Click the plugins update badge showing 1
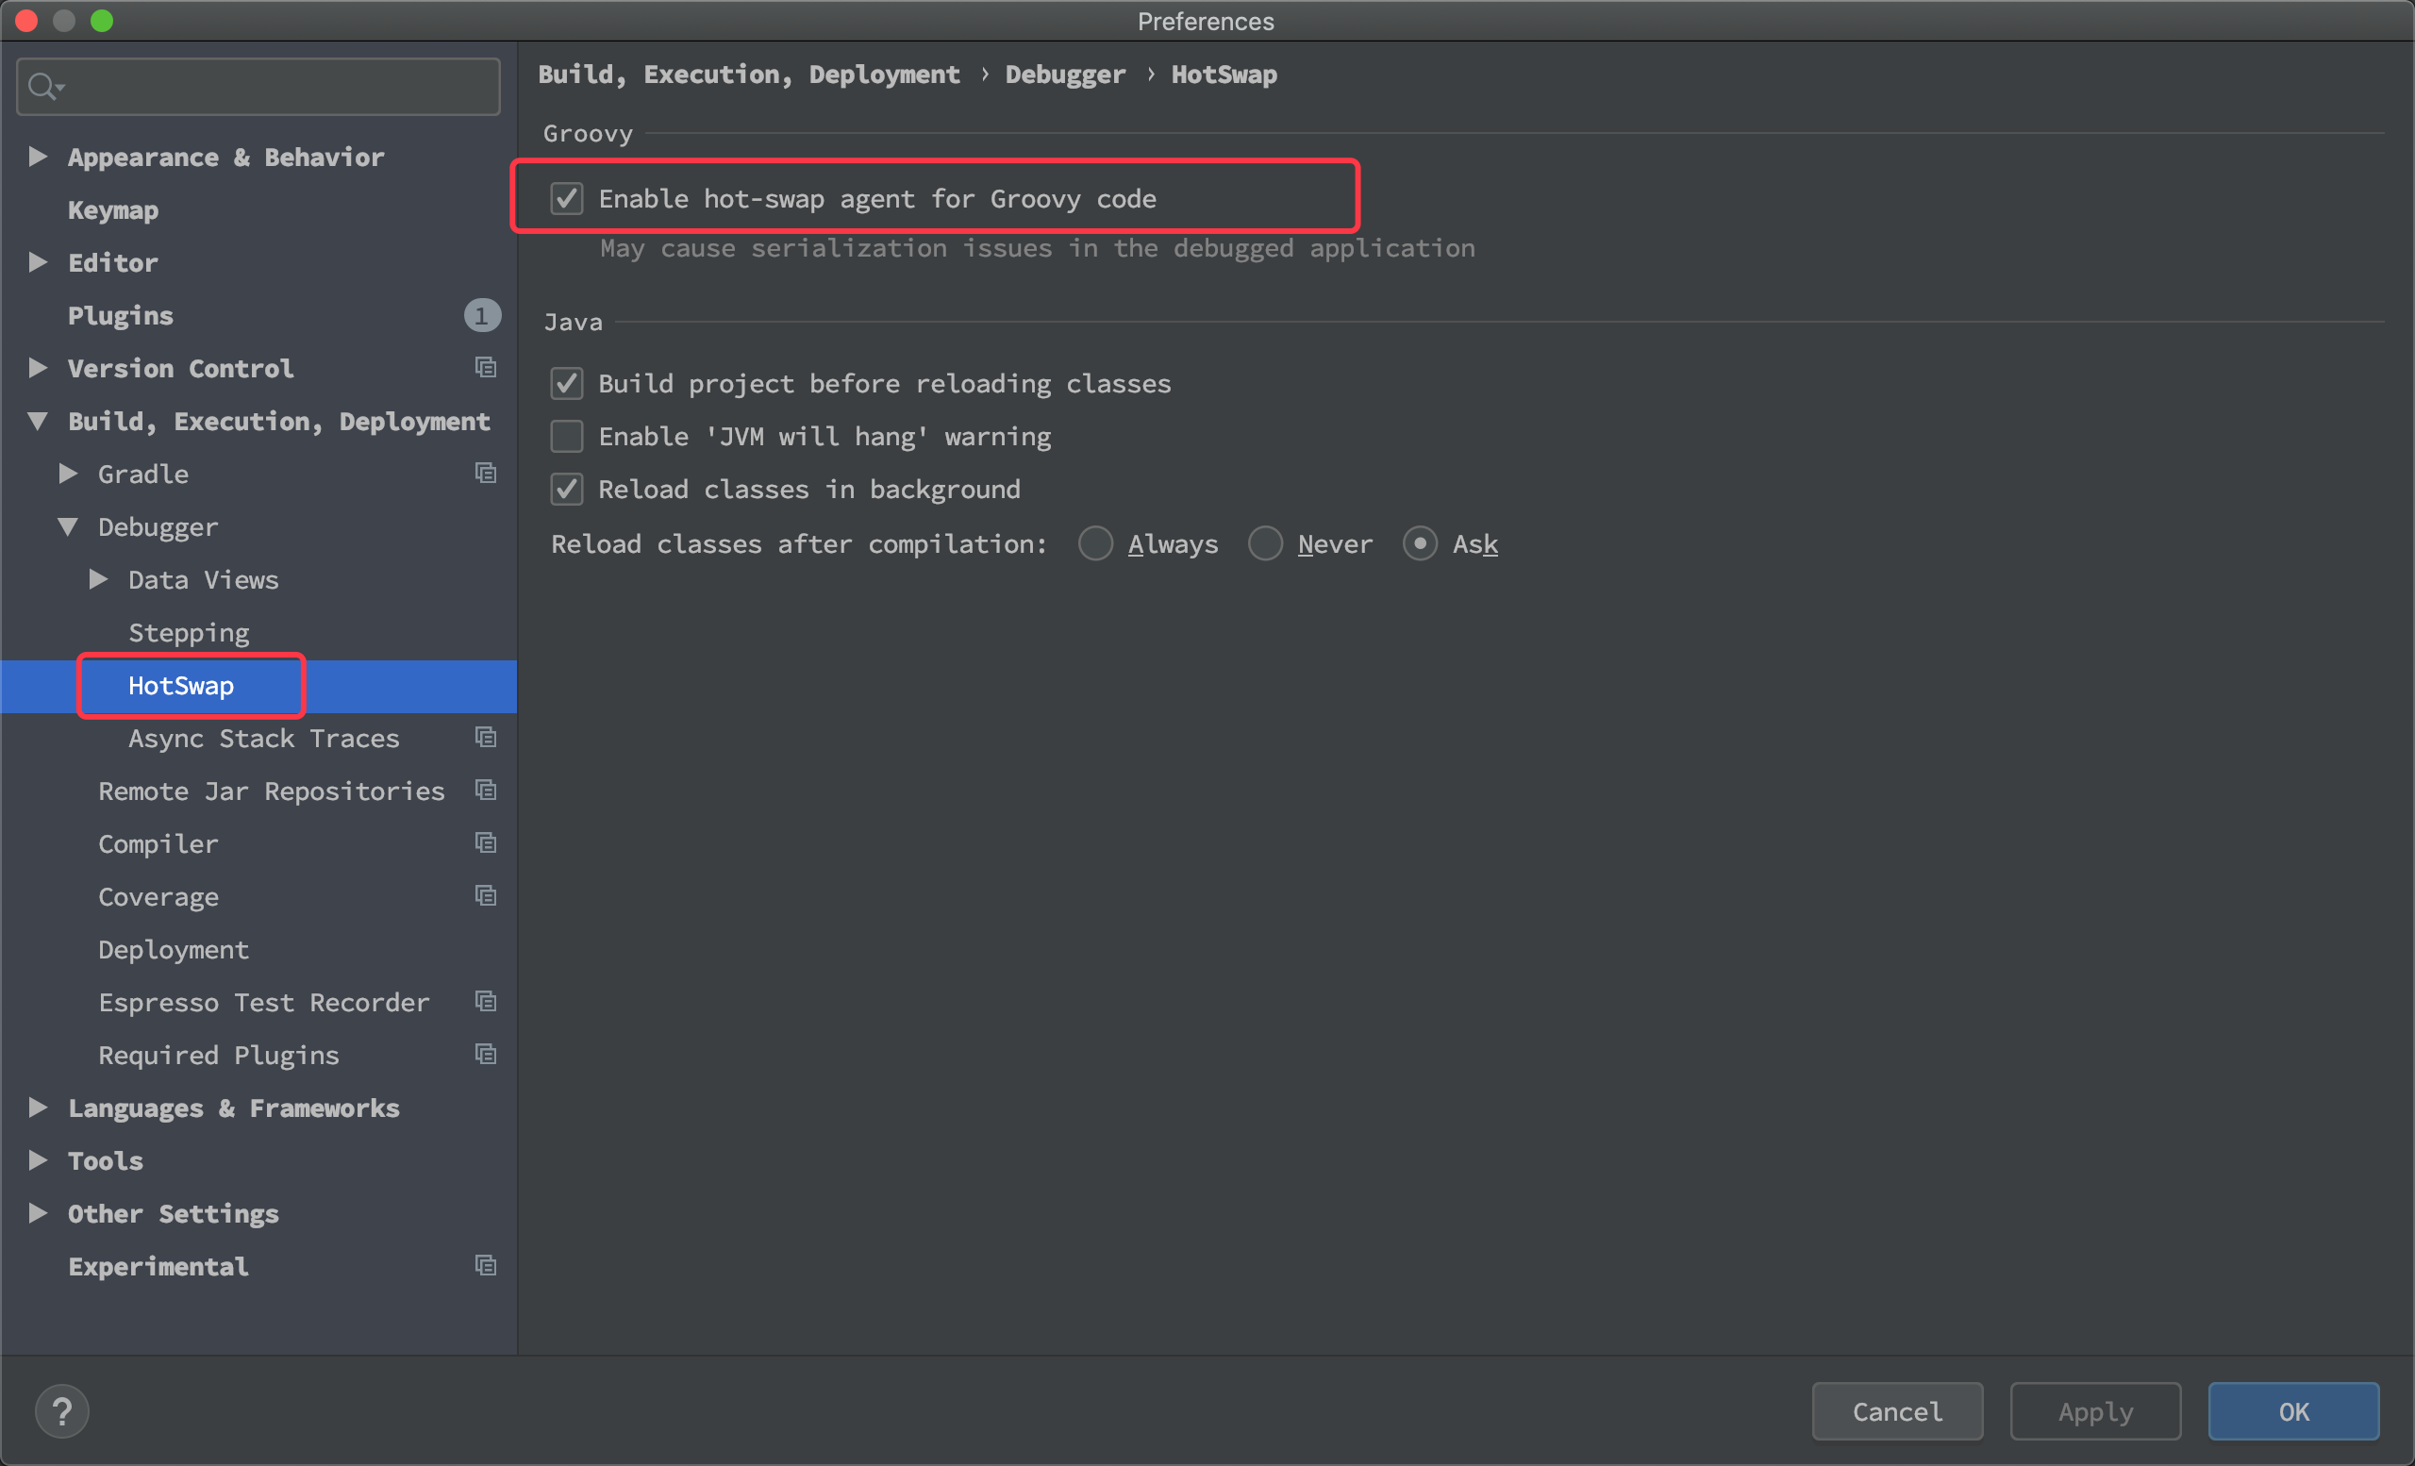Viewport: 2415px width, 1466px height. [481, 314]
